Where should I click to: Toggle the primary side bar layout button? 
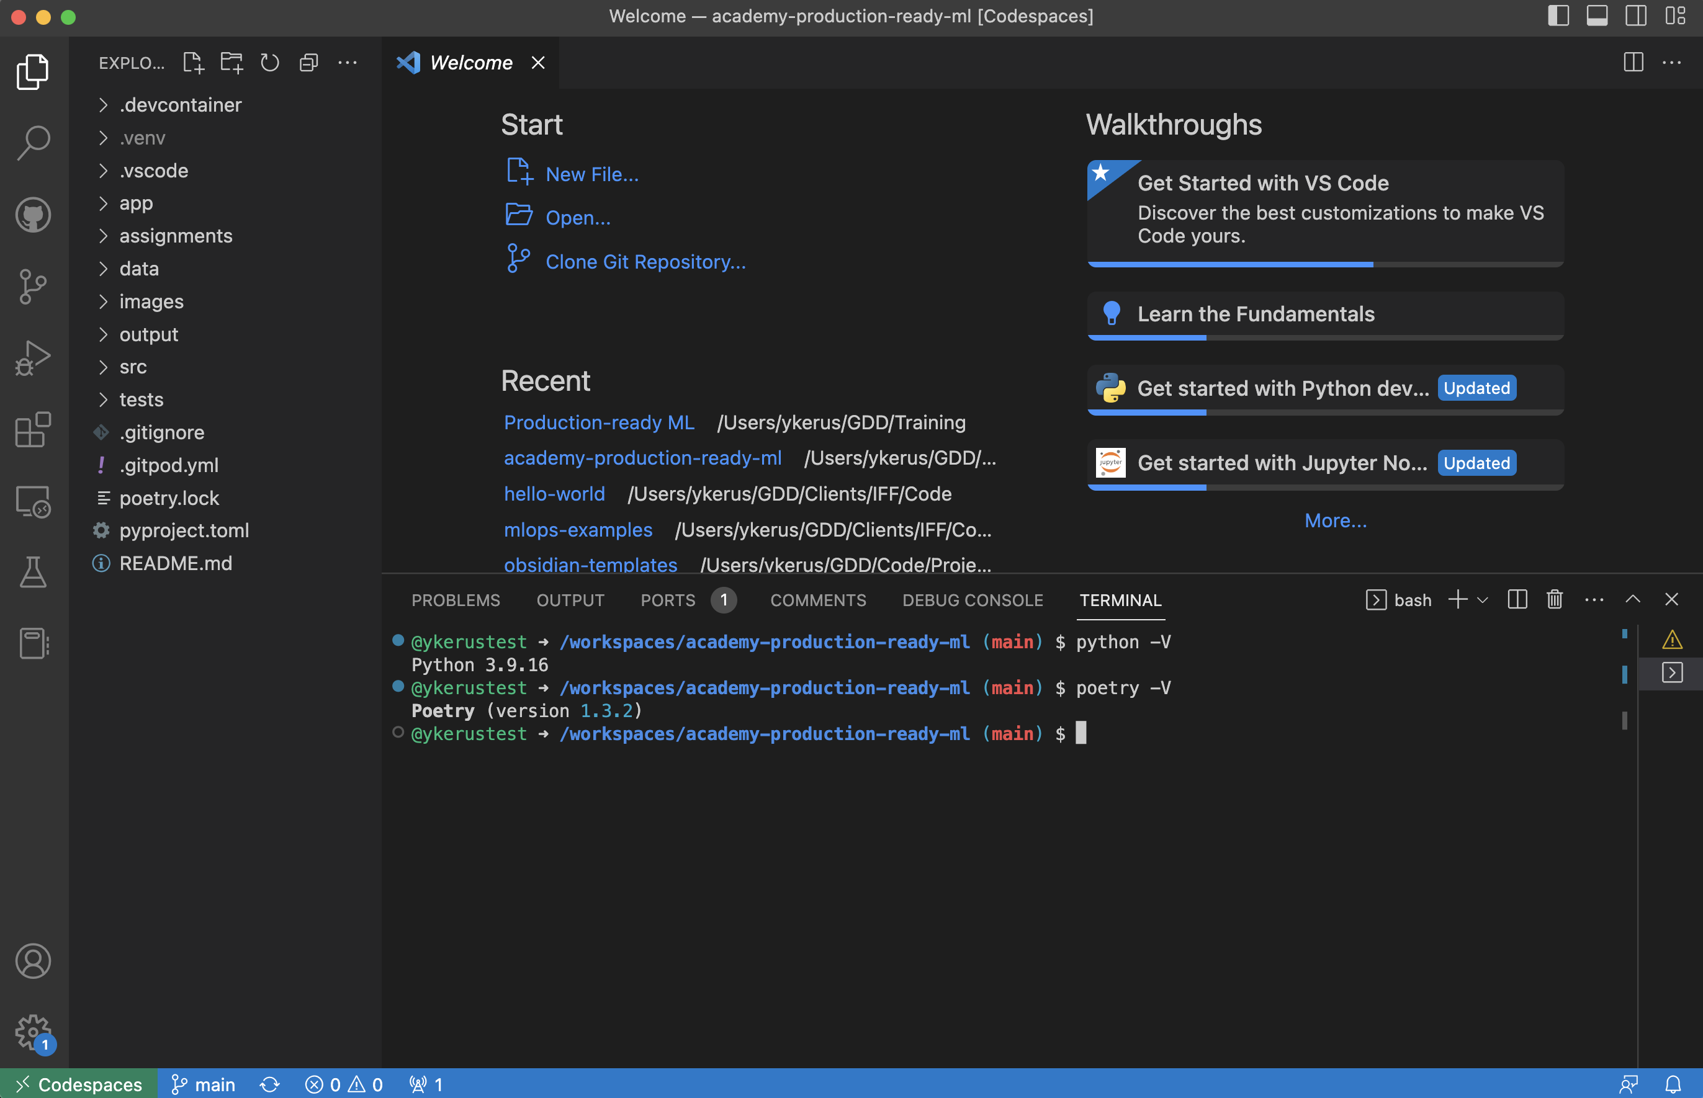click(1558, 16)
